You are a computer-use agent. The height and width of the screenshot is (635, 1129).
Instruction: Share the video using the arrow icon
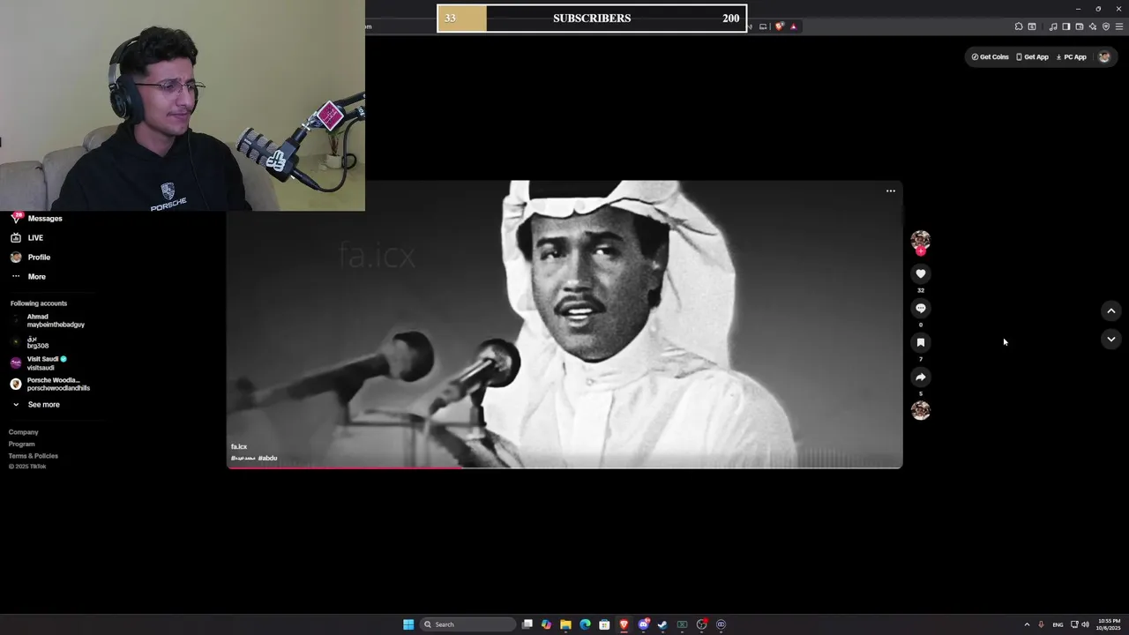(x=920, y=377)
